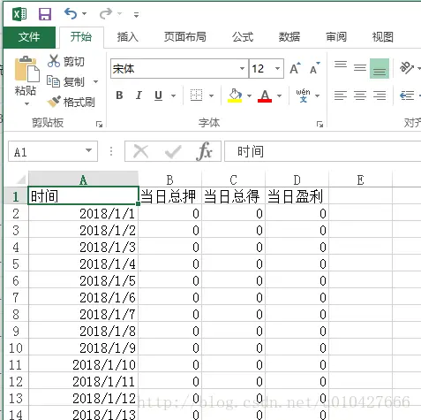Screen dimensions: 421x420
Task: Apply yellow fill color with paint bucket
Action: point(235,95)
